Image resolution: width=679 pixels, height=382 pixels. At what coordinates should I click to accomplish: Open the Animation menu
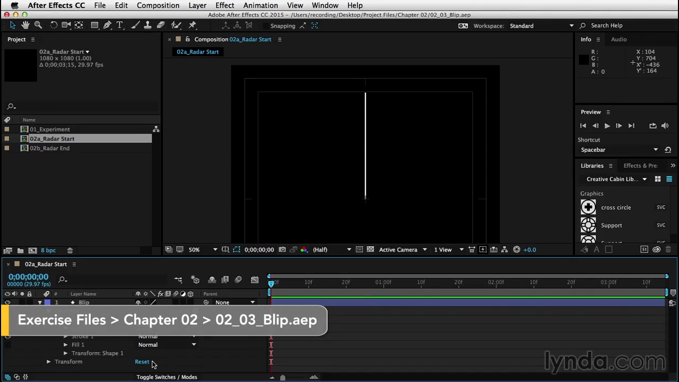tap(260, 5)
